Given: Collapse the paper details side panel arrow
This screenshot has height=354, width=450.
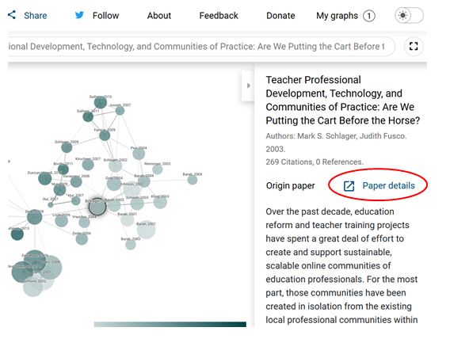Looking at the screenshot, I should click(248, 86).
